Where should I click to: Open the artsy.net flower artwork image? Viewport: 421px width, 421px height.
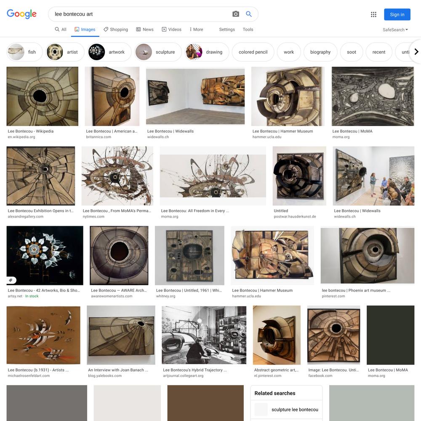45,256
